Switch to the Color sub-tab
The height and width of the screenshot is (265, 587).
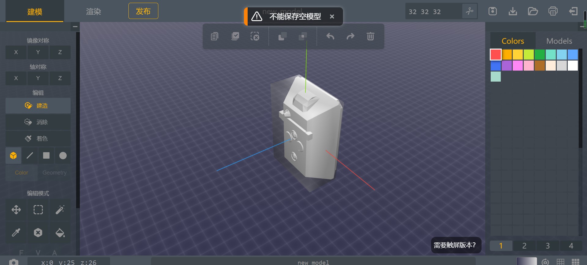pyautogui.click(x=21, y=173)
